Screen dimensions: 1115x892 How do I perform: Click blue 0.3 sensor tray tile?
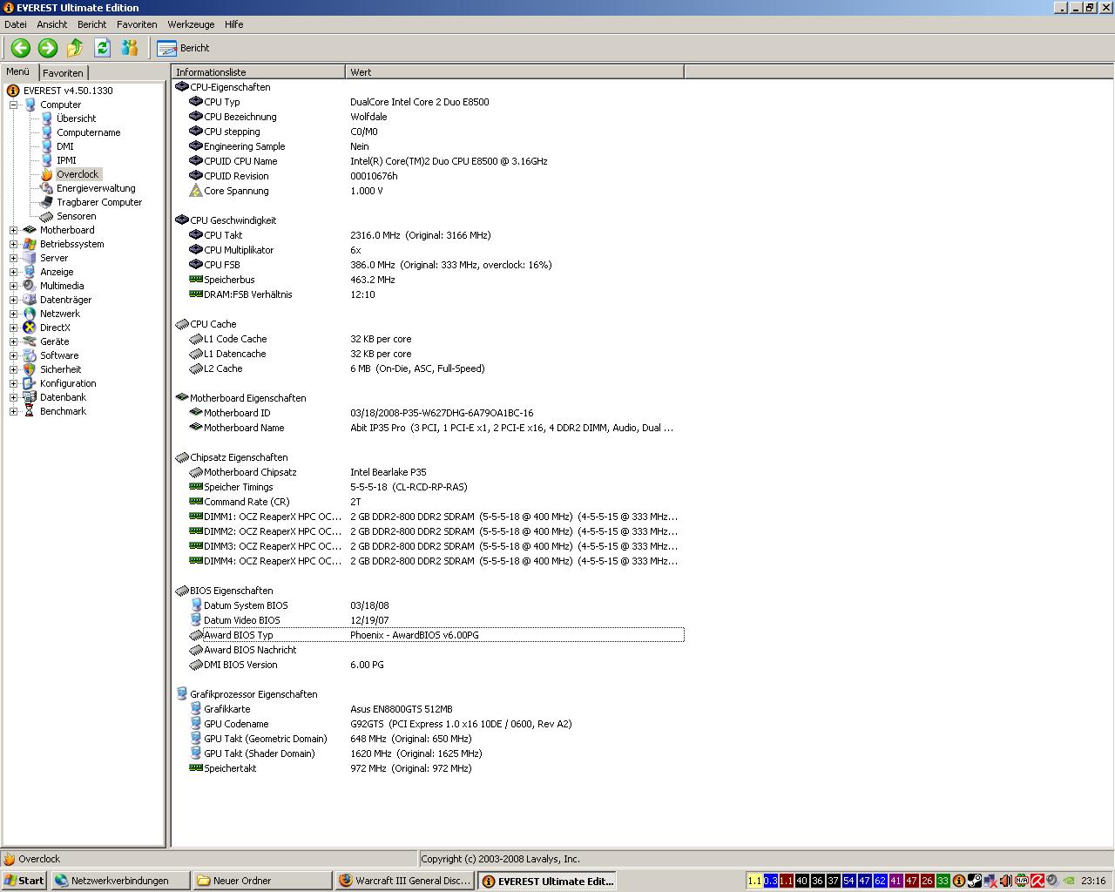point(770,881)
